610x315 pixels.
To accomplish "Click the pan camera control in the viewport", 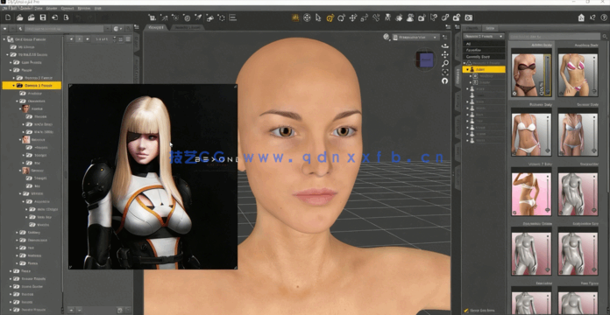I will 445,55.
